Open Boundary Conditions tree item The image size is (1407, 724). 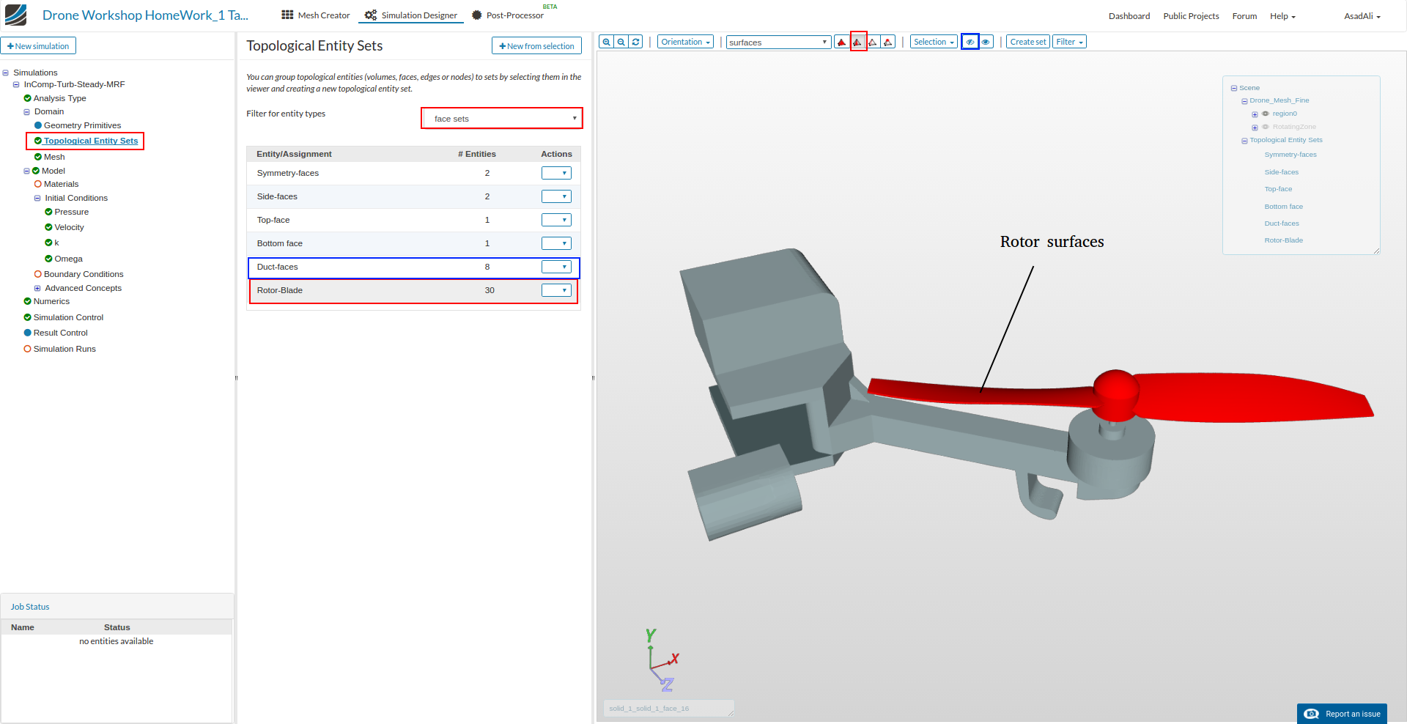[84, 274]
